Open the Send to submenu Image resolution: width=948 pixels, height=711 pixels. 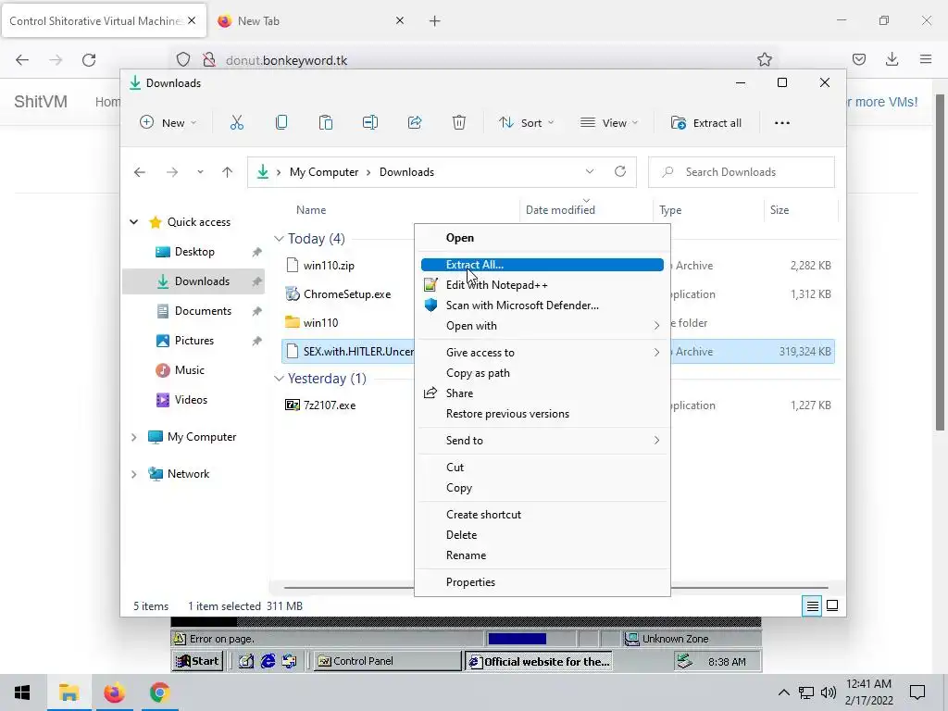[x=543, y=441]
